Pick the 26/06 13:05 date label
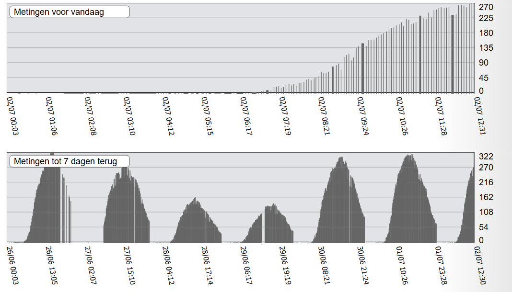This screenshot has height=292, width=512. tap(50, 265)
